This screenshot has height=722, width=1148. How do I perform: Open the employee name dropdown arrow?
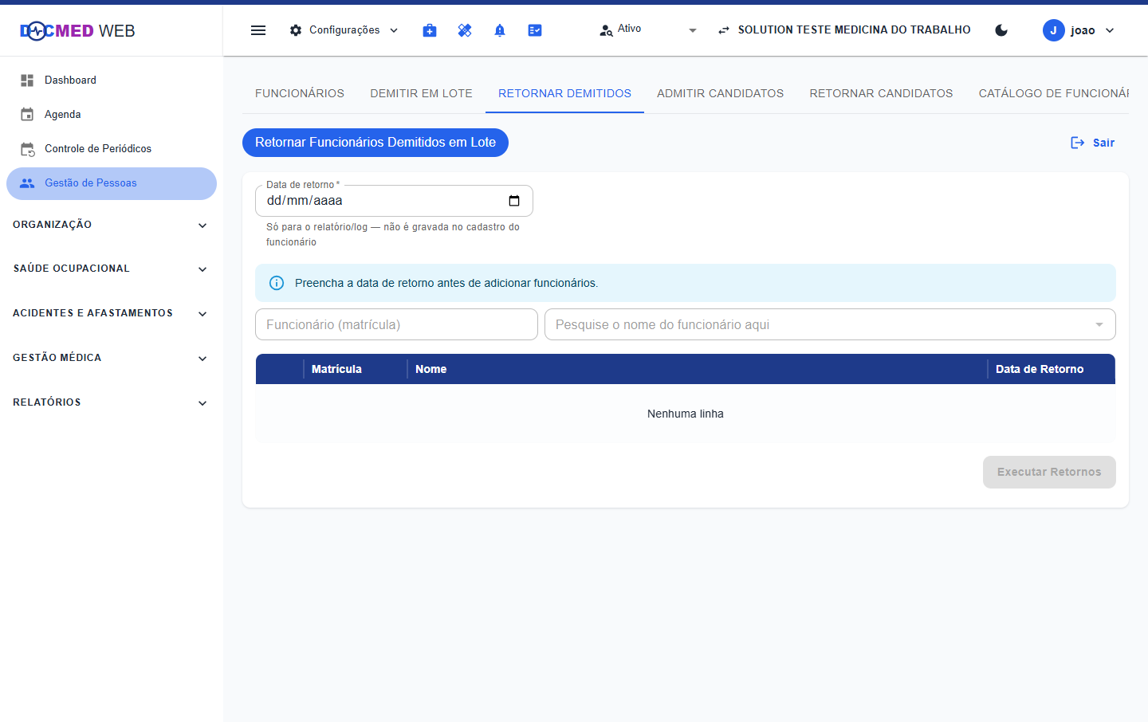click(x=1099, y=324)
